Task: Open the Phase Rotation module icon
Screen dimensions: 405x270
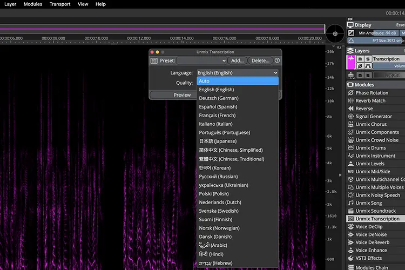Action: click(x=350, y=93)
